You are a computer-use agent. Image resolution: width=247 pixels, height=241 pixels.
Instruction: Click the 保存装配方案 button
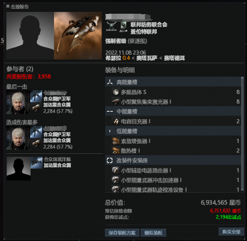point(122,233)
